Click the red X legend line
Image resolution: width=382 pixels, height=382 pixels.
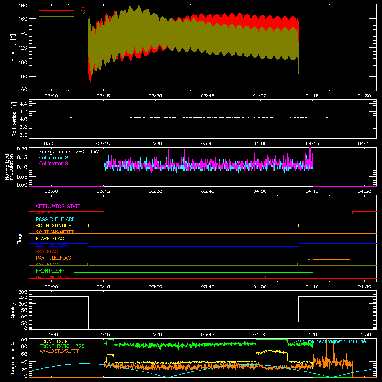pos(57,10)
